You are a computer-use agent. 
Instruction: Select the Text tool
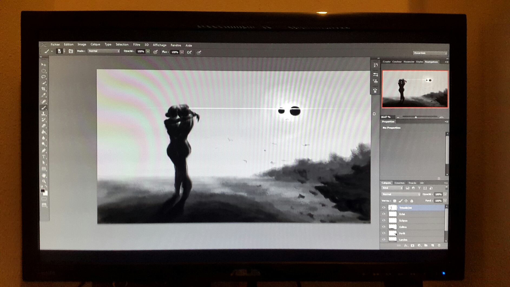[x=44, y=157]
